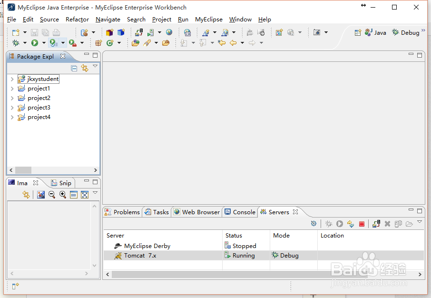The height and width of the screenshot is (298, 431).
Task: Show more perspectives chevron
Action: [x=423, y=30]
